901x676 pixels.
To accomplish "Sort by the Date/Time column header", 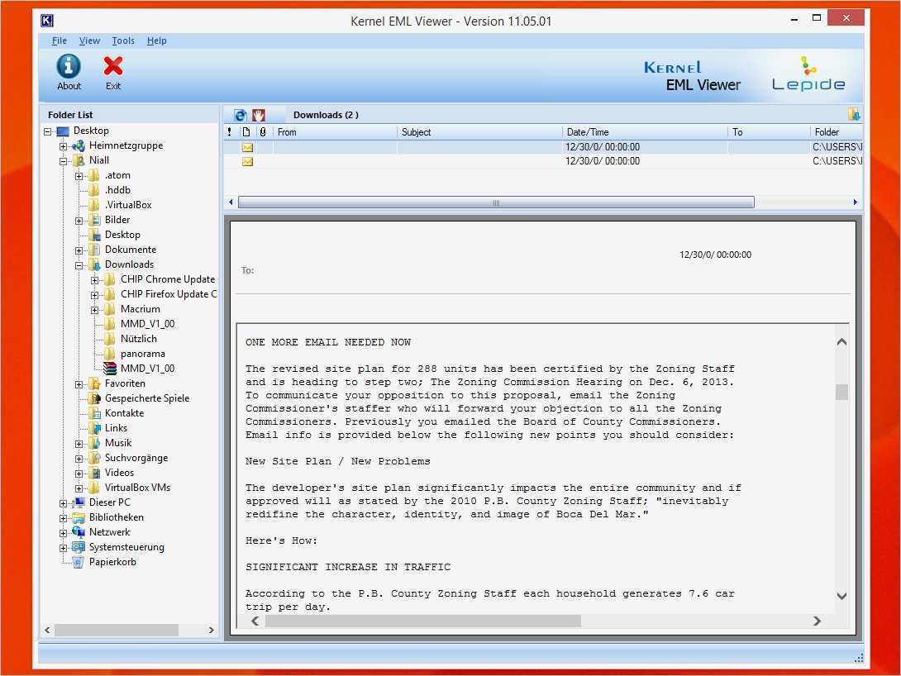I will (x=645, y=132).
